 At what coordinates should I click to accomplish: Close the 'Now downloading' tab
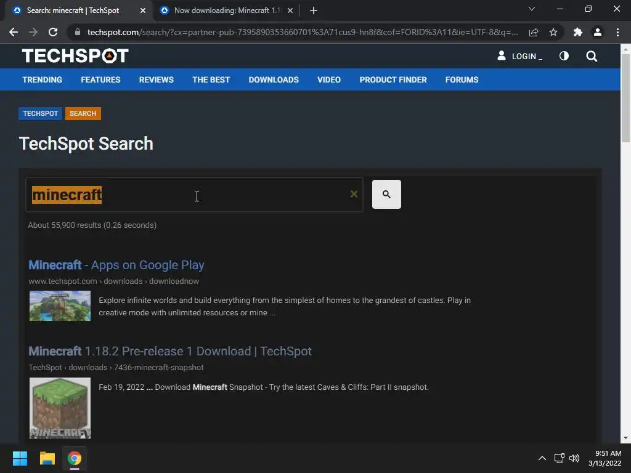tap(290, 11)
